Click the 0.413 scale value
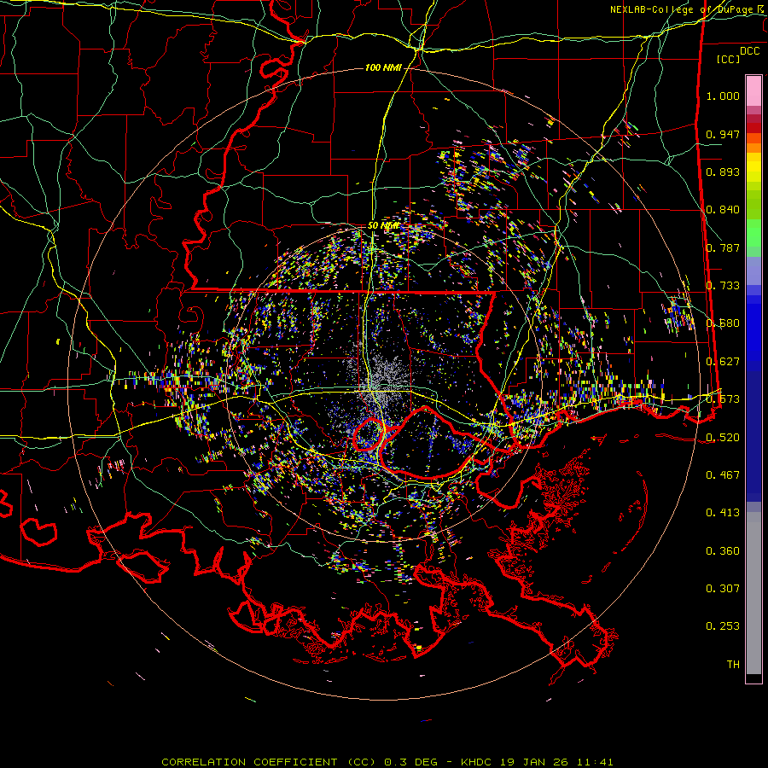The image size is (768, 768). pyautogui.click(x=723, y=513)
